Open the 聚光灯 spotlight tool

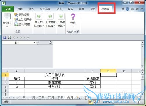coord(7,20)
